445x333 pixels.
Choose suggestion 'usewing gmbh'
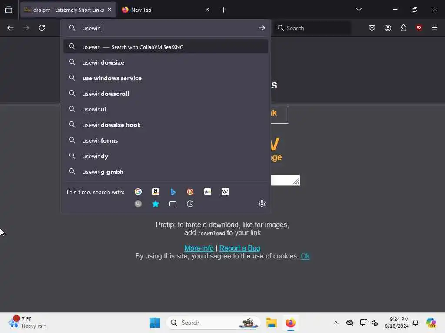(166, 172)
